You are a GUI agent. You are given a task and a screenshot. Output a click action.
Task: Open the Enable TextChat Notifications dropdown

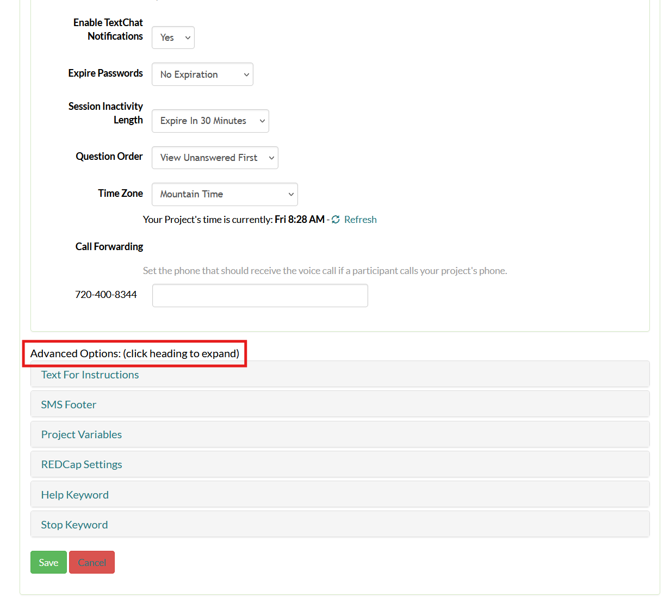pyautogui.click(x=173, y=38)
